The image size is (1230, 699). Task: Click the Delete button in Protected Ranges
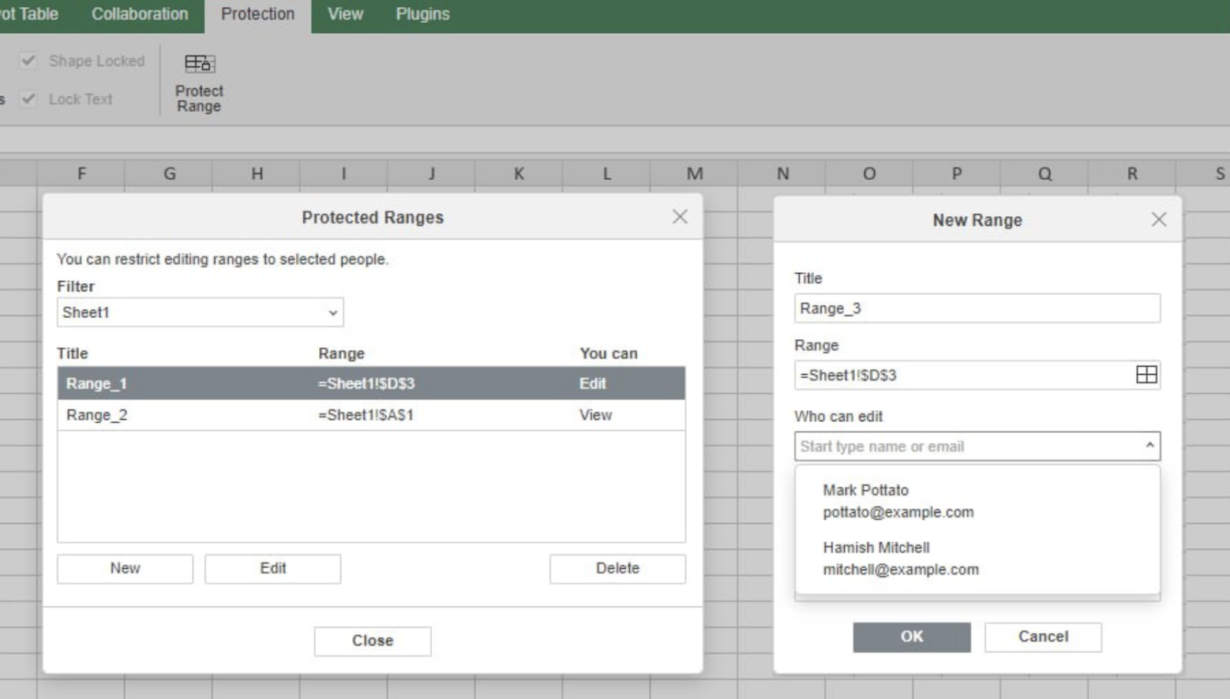click(617, 568)
